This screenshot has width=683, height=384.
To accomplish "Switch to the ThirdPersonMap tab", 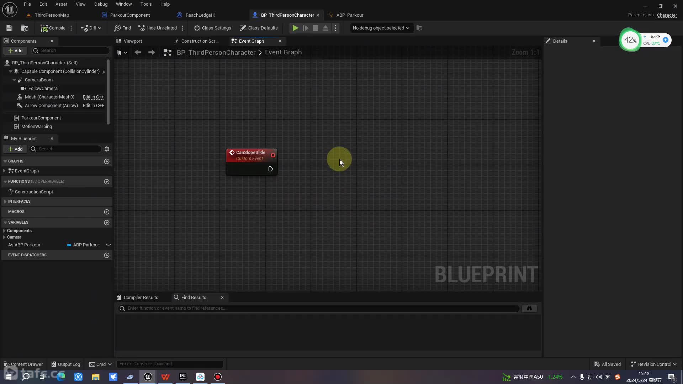I will [x=52, y=15].
